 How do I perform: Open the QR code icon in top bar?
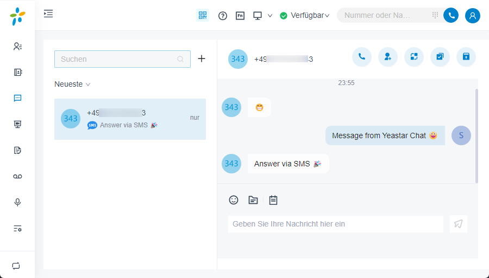pos(203,15)
